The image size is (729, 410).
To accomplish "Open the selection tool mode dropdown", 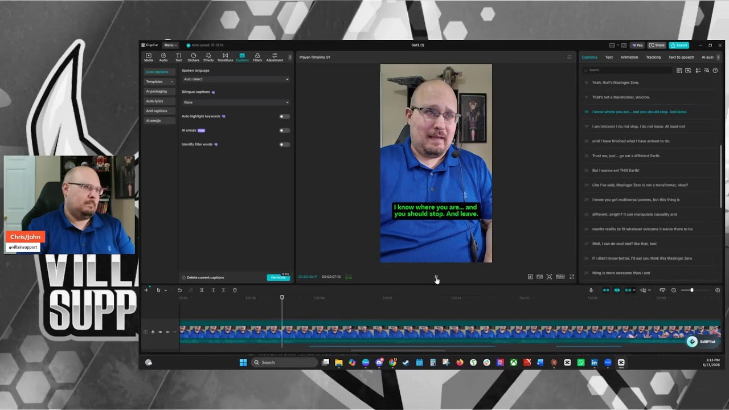I will pyautogui.click(x=166, y=290).
